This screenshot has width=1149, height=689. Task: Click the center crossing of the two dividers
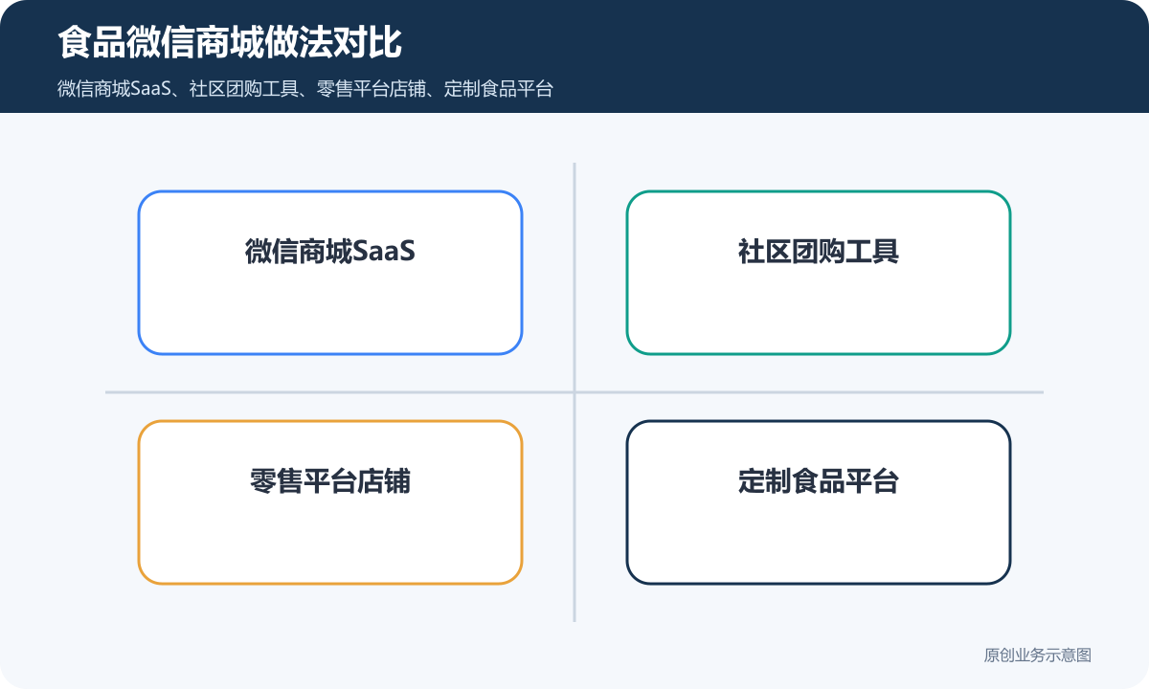(574, 392)
